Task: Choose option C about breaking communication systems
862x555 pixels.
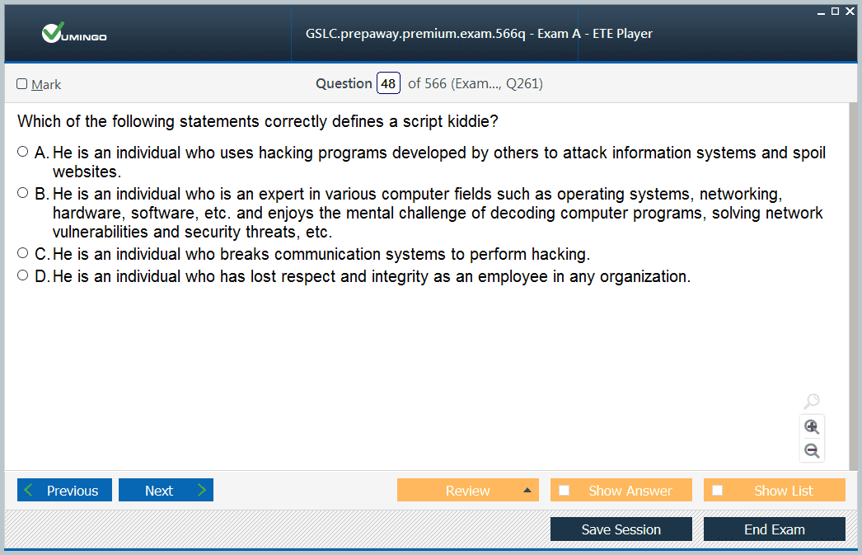Action: pos(22,253)
